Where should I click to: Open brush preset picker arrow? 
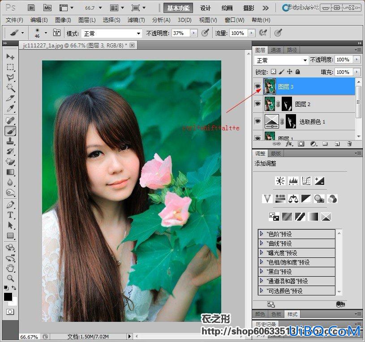(46, 33)
